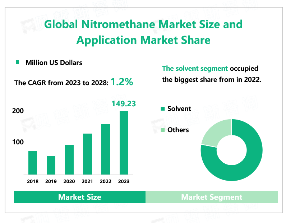Click the Market Segment tab banner
The width and height of the screenshot is (286, 223).
[x=212, y=197]
